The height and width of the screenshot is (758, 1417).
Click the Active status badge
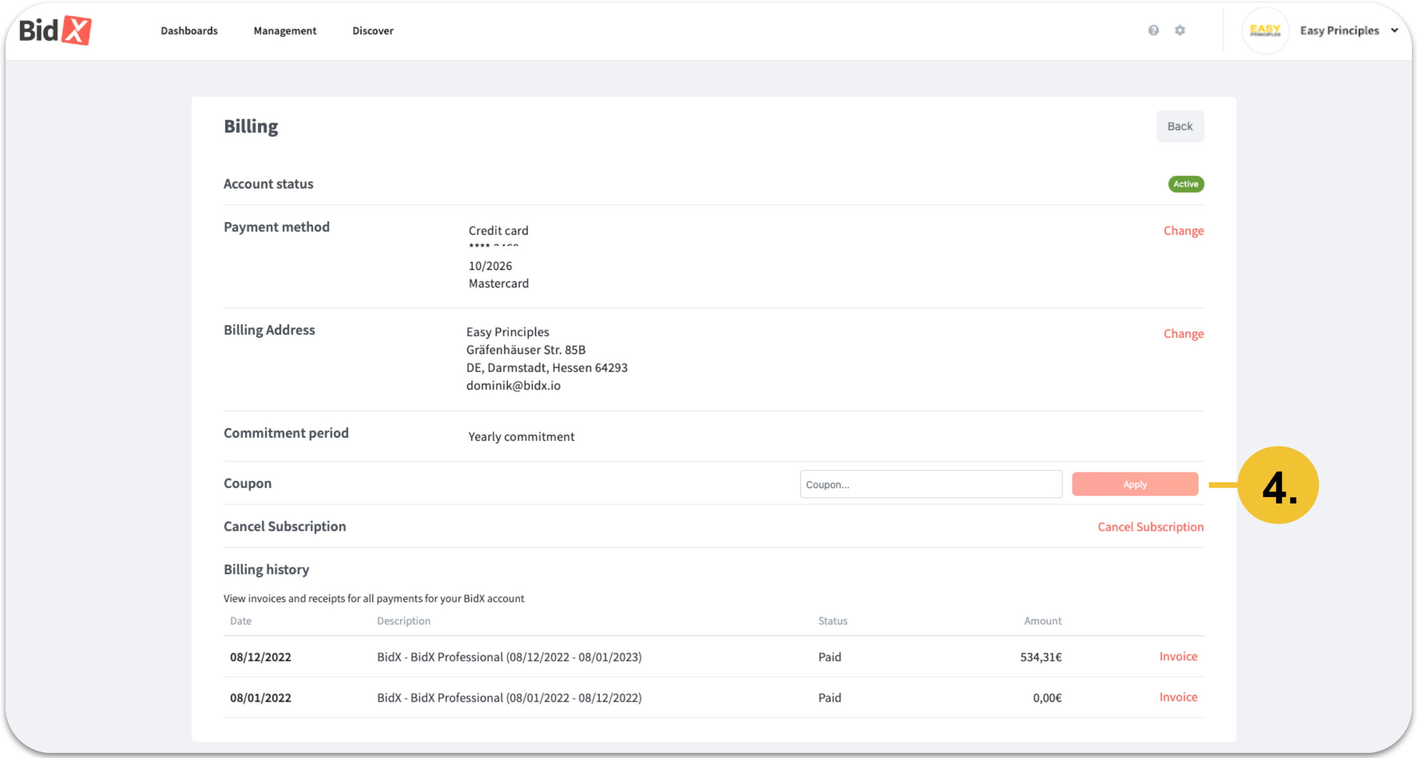(1186, 184)
